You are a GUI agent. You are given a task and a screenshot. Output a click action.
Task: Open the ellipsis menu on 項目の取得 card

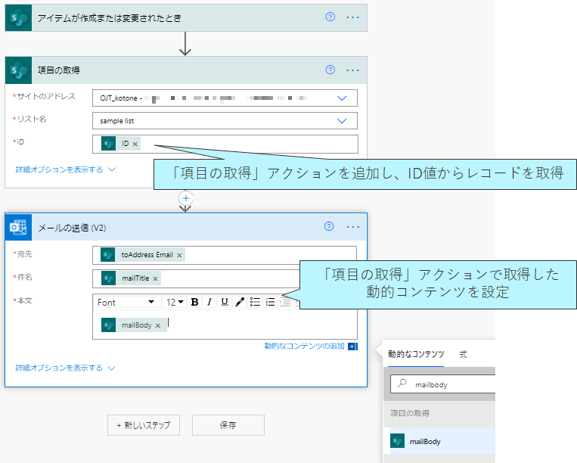352,70
